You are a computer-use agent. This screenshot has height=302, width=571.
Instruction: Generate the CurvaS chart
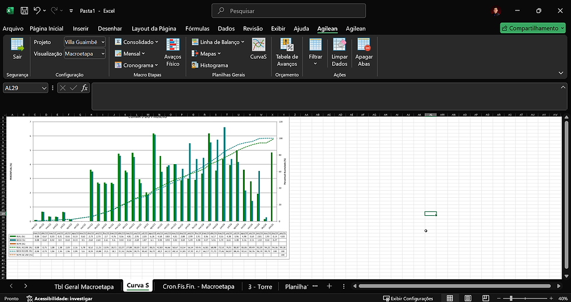tap(258, 48)
